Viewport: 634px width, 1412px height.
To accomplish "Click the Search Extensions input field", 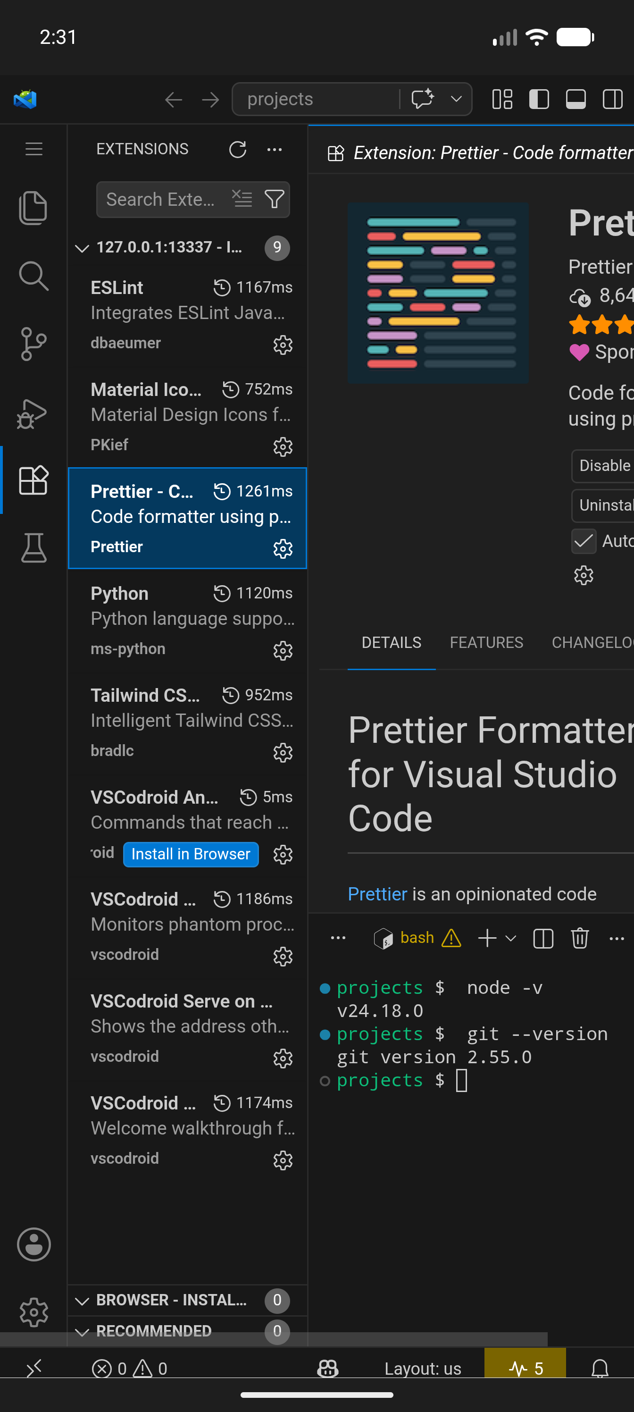I will (160, 199).
